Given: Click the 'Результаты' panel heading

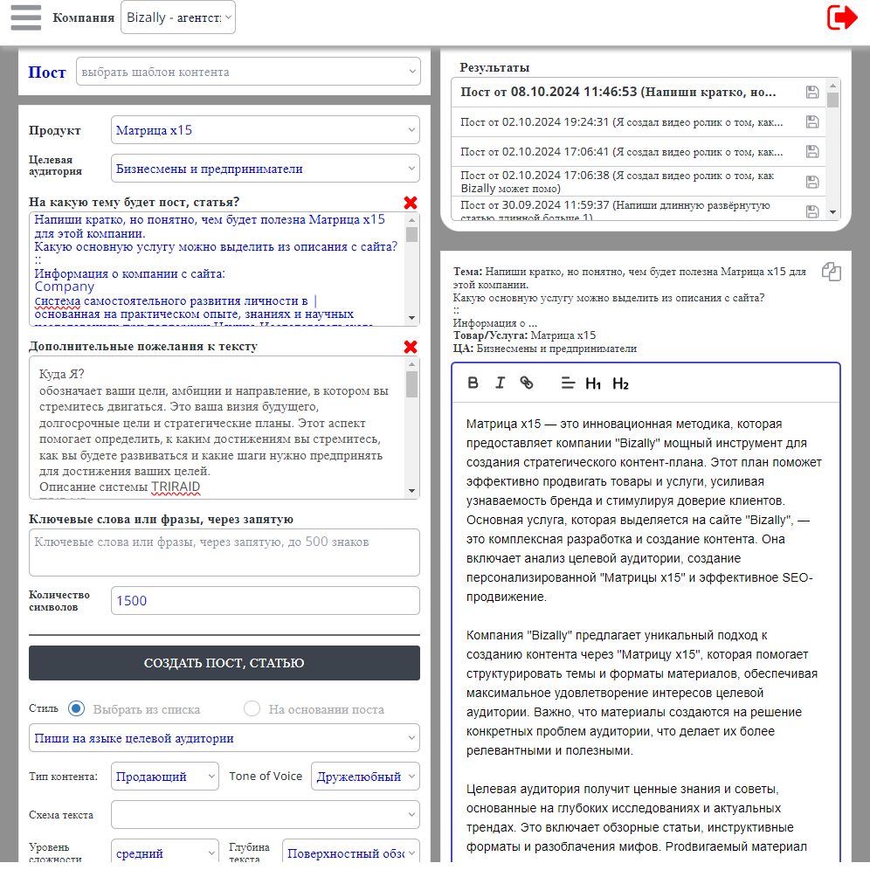Looking at the screenshot, I should pos(494,67).
